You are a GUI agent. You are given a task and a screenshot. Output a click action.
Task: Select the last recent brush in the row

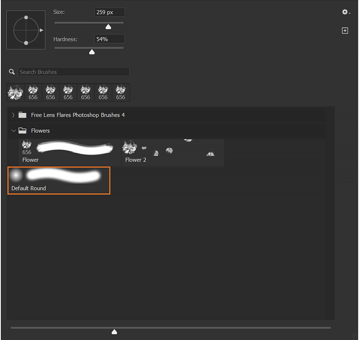pos(121,93)
